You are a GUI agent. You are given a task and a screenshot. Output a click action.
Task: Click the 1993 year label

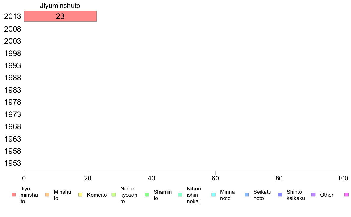click(13, 65)
